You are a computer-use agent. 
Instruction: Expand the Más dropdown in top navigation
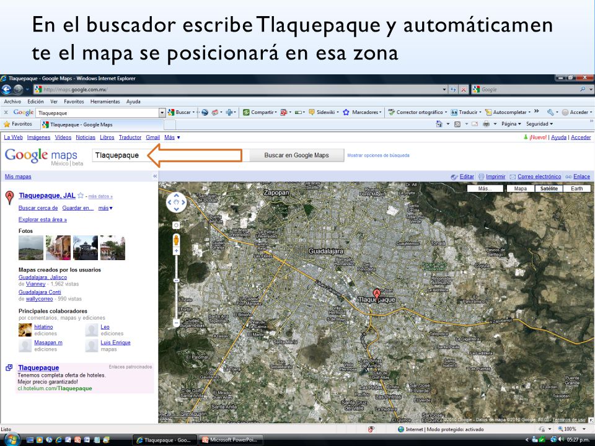[172, 138]
